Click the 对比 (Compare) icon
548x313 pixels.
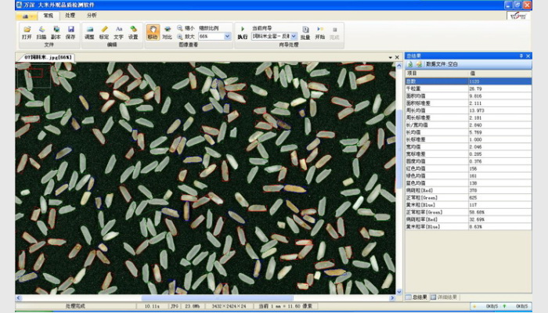pos(167,32)
